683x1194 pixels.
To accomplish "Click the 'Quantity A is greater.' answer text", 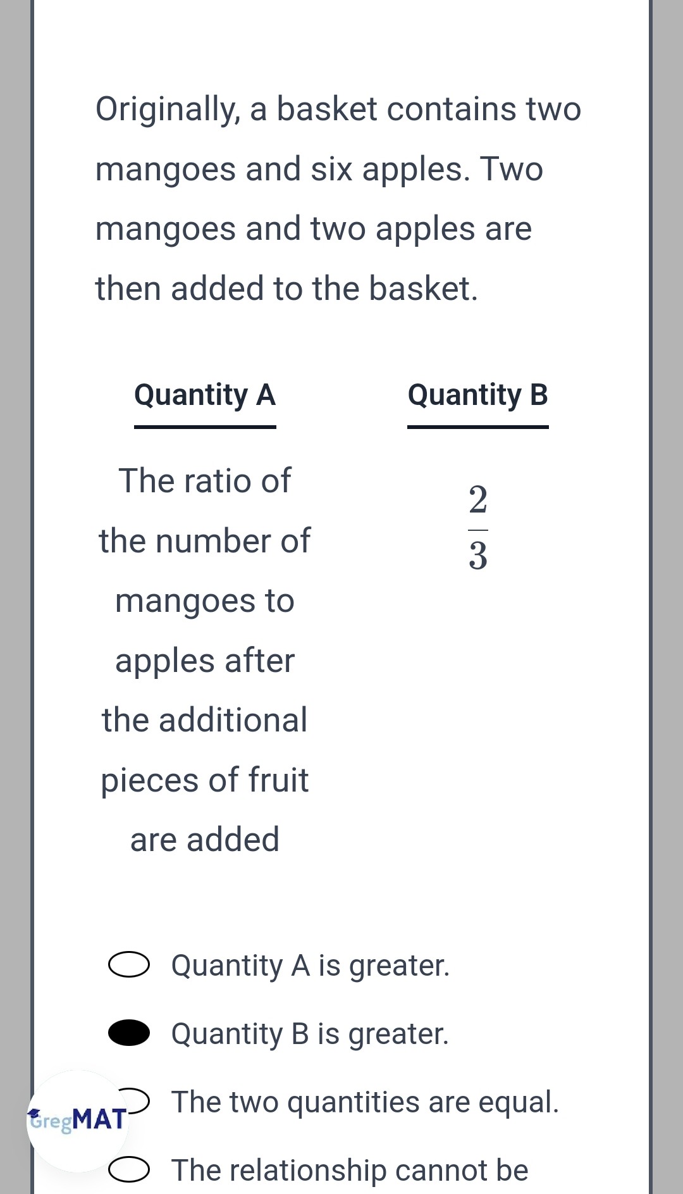I will 310,966.
